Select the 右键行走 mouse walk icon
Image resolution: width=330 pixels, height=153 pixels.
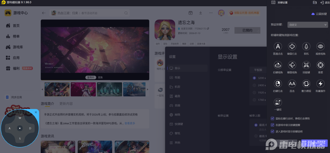[x=278, y=84]
